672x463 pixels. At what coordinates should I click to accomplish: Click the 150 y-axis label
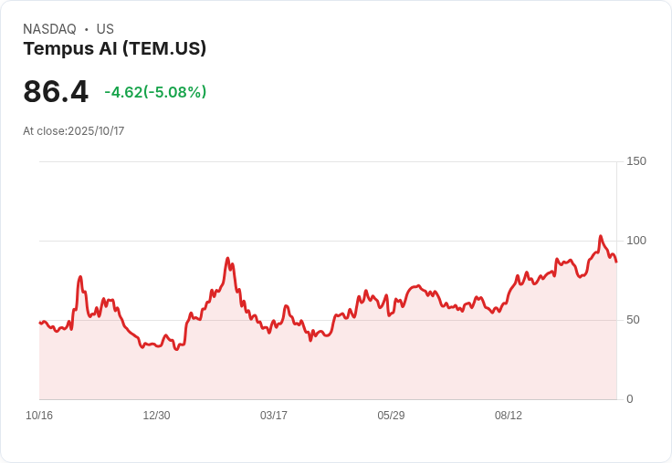click(x=636, y=161)
